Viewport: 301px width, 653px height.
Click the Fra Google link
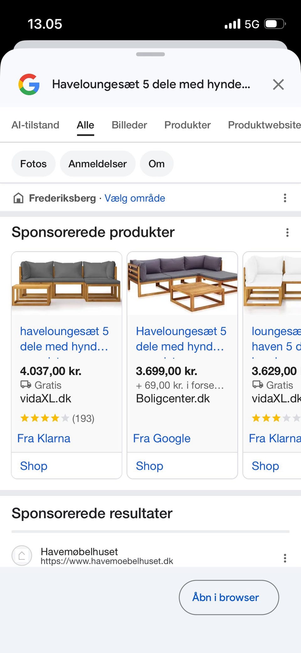pyautogui.click(x=162, y=438)
